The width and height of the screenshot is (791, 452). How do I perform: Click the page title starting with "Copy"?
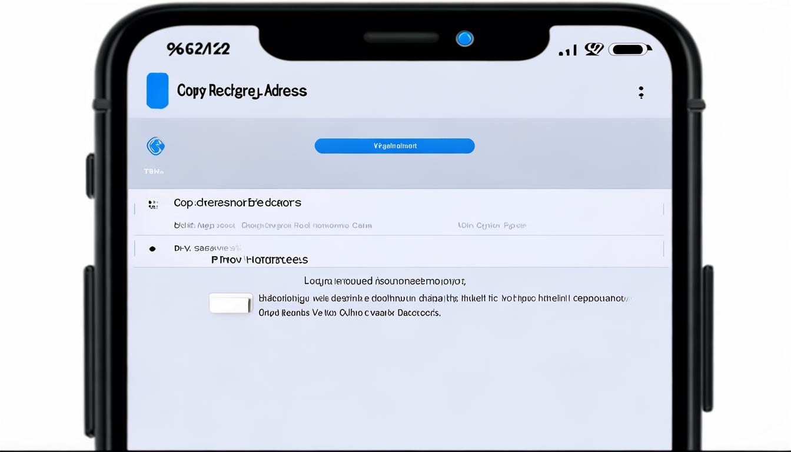click(242, 91)
